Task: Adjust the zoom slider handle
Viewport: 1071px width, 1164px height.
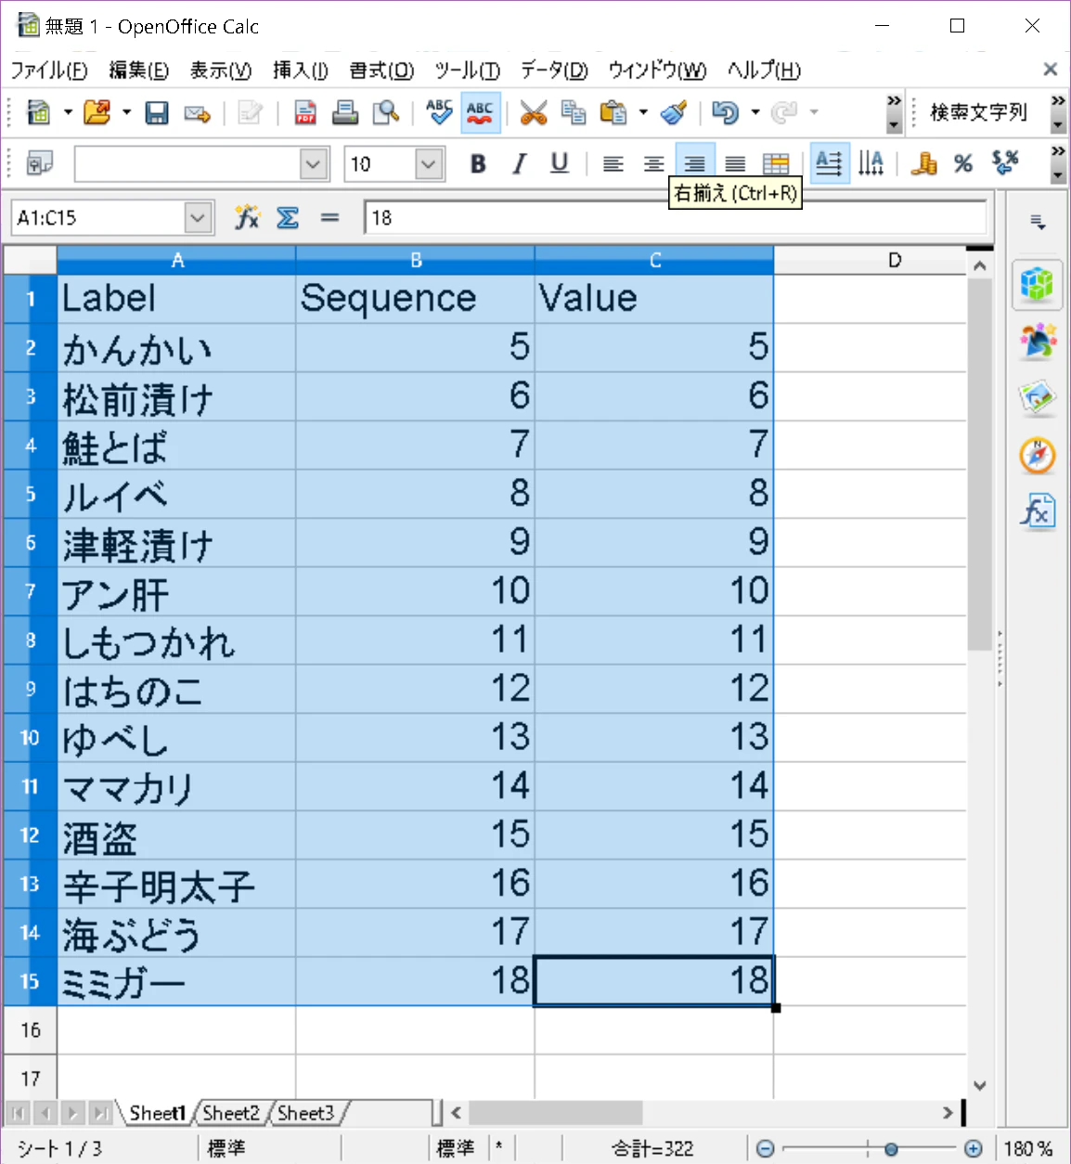Action: pos(891,1149)
